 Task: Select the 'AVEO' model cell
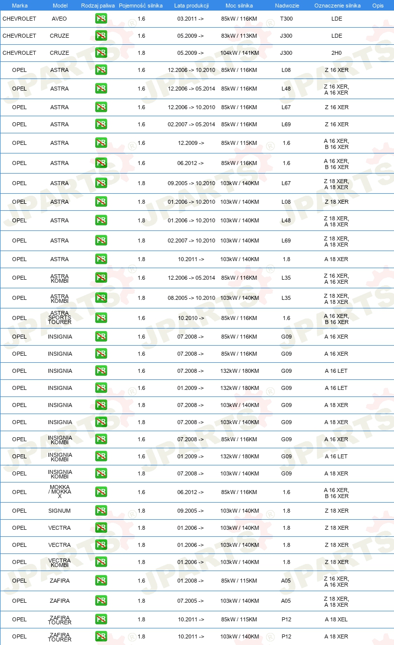pyautogui.click(x=59, y=19)
